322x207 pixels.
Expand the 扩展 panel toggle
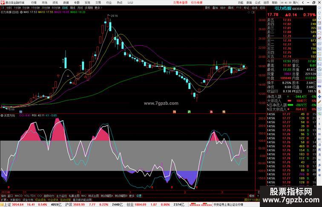(x=4, y=200)
